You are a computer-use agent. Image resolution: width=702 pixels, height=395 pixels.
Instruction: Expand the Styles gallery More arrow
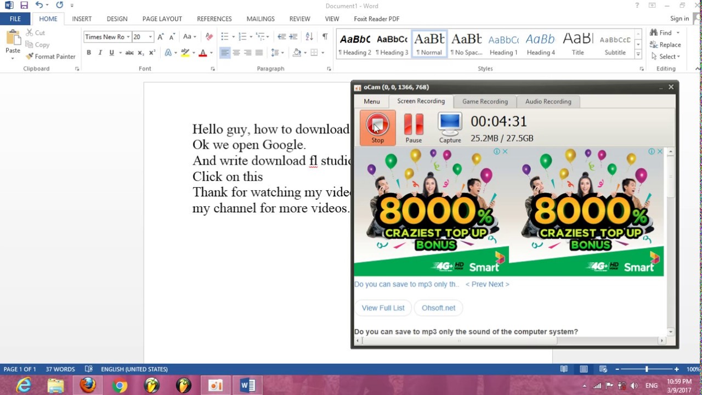tap(638, 54)
